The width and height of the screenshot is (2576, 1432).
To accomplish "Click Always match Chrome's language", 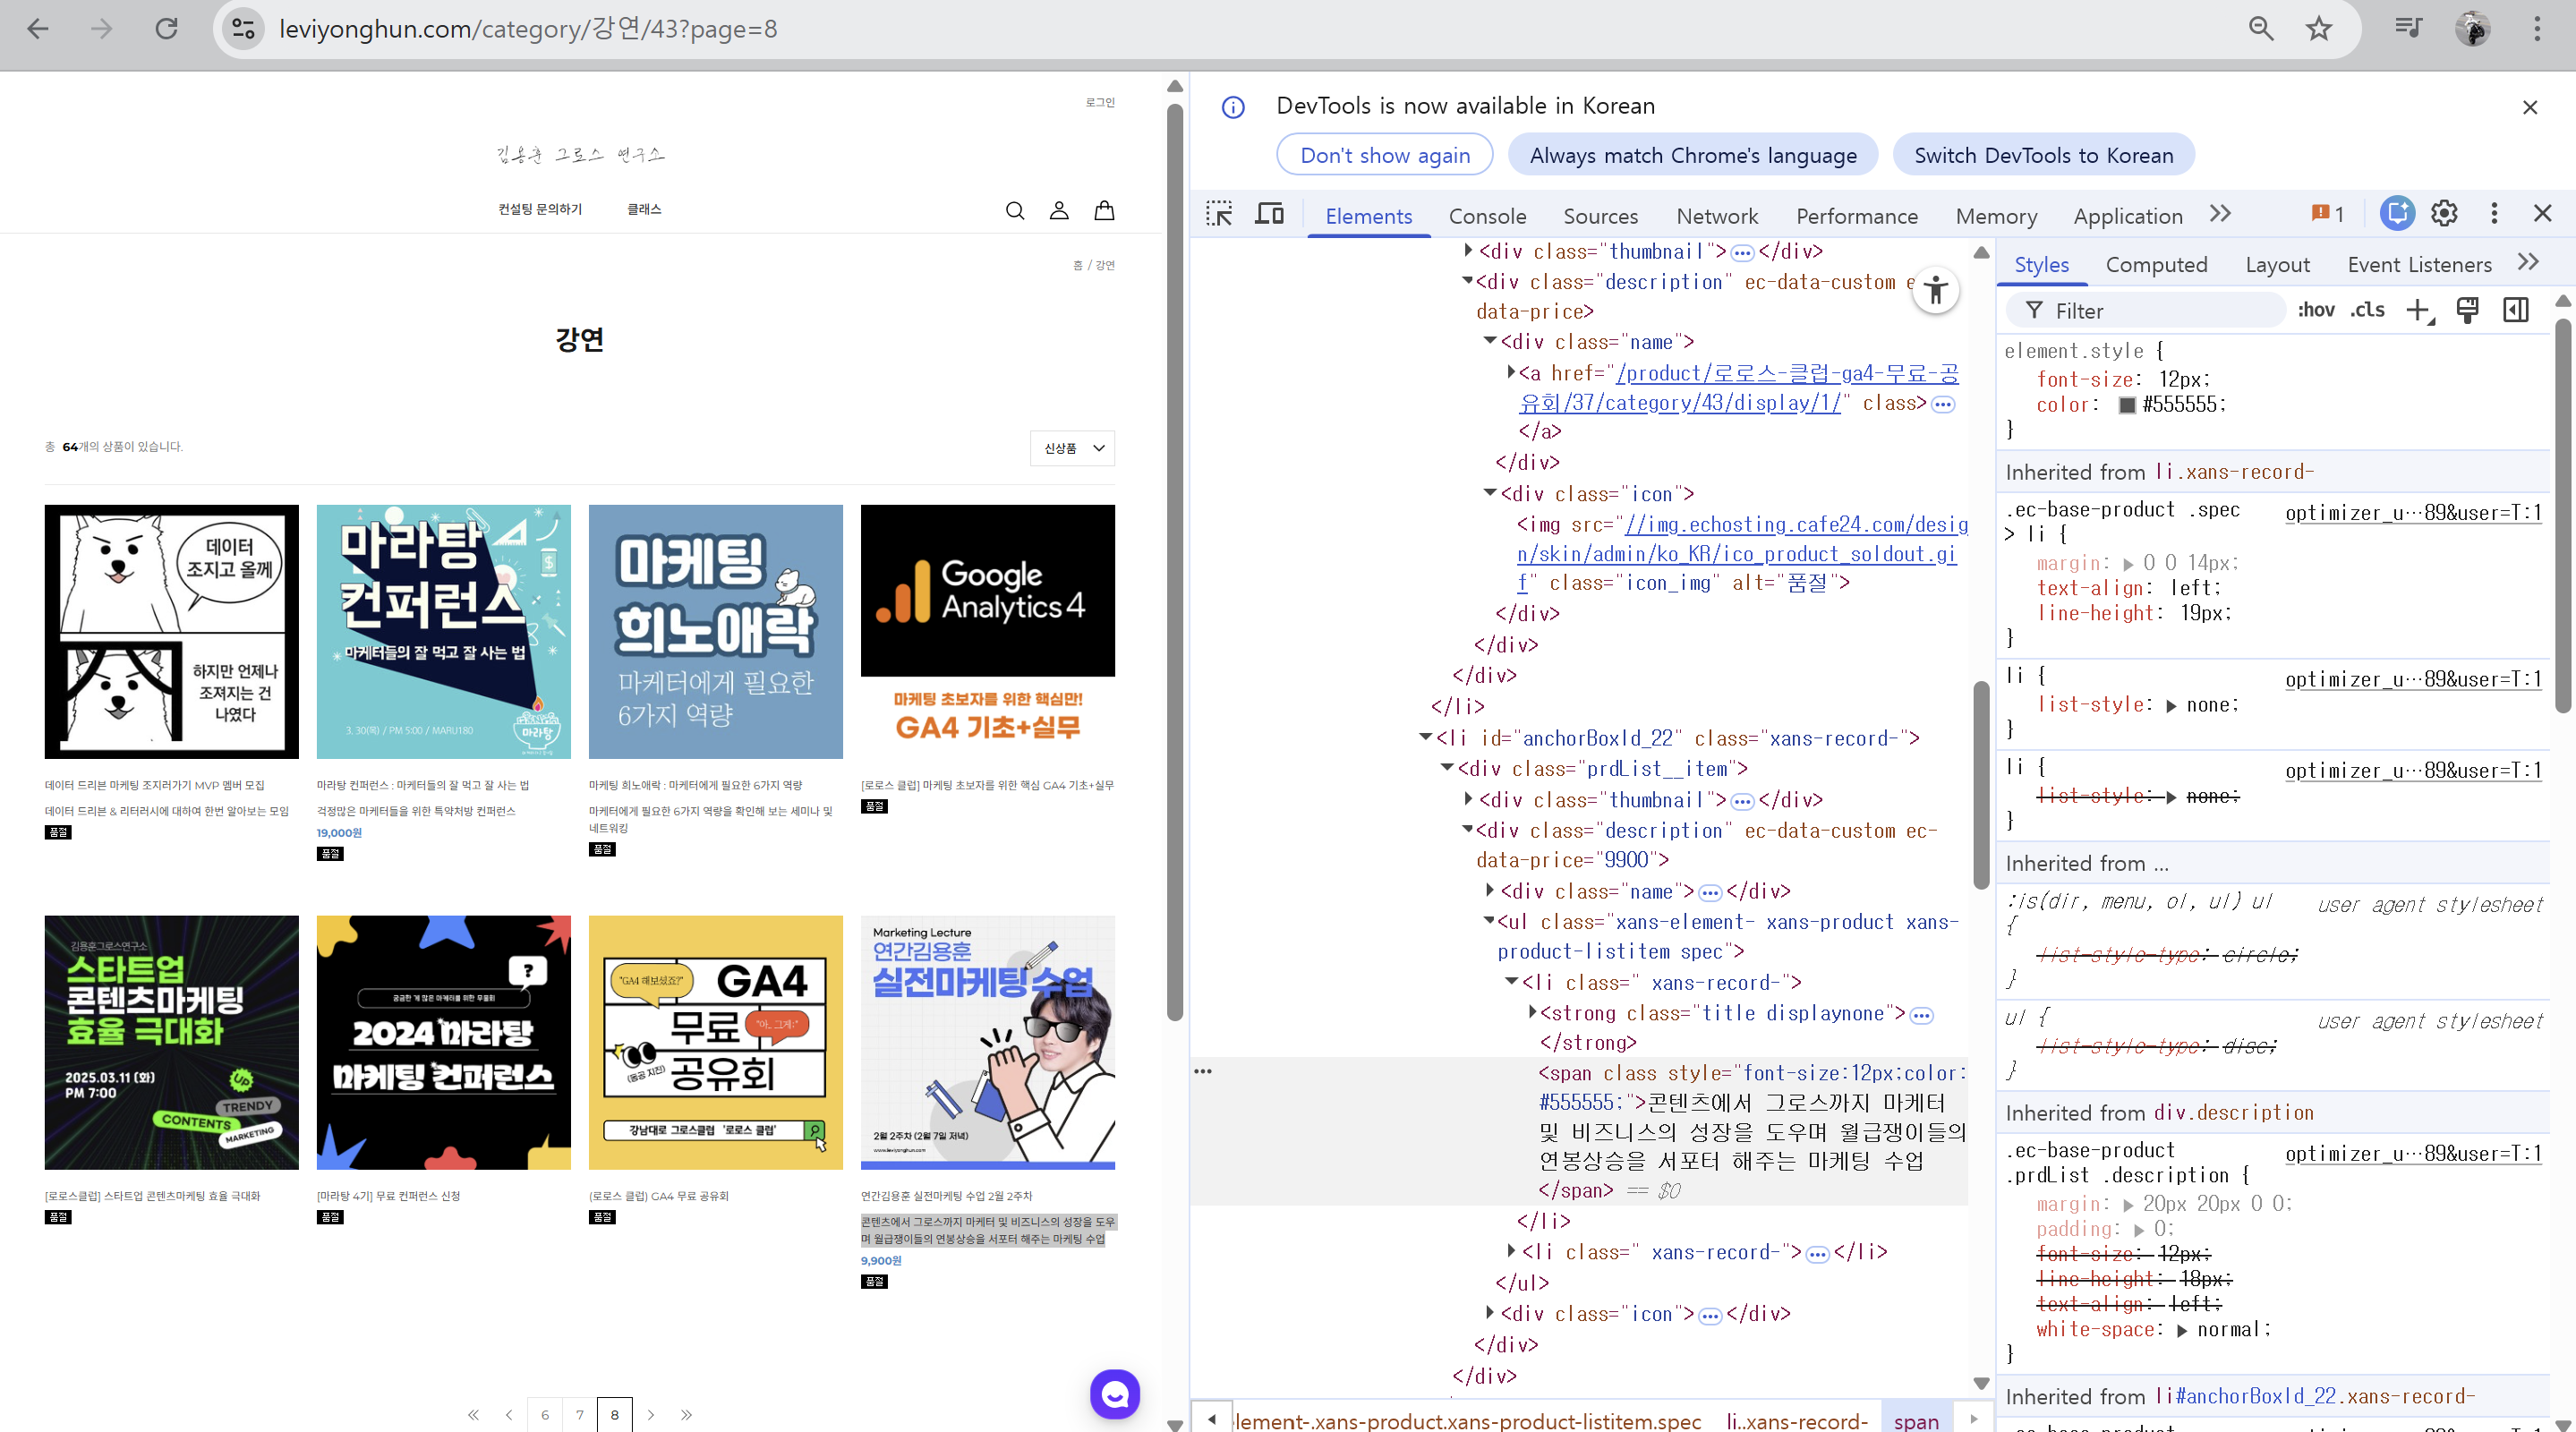I will [x=1693, y=155].
